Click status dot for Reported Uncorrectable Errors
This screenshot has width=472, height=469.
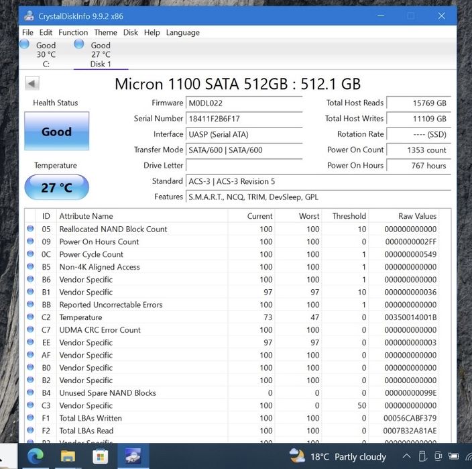pyautogui.click(x=30, y=304)
